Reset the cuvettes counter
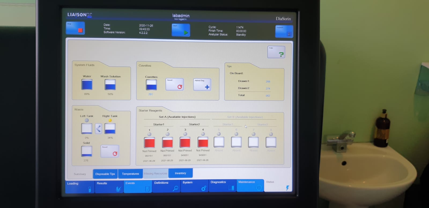This screenshot has height=208, width=429. click(x=175, y=84)
